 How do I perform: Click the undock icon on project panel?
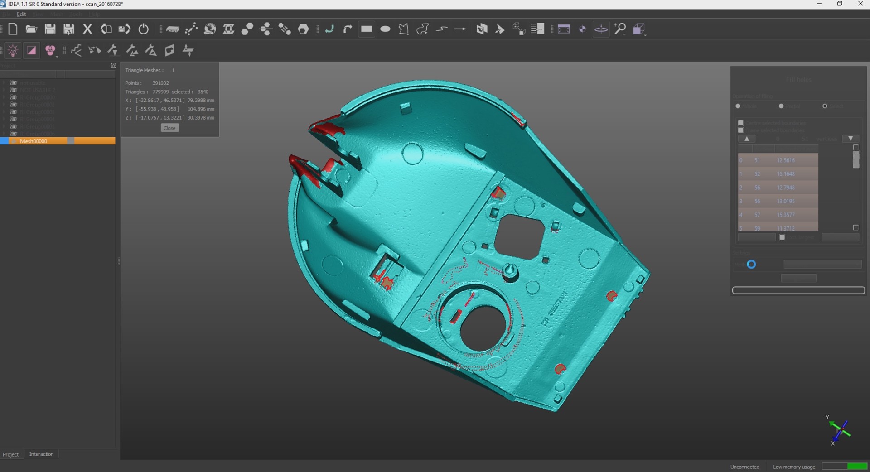pos(114,66)
